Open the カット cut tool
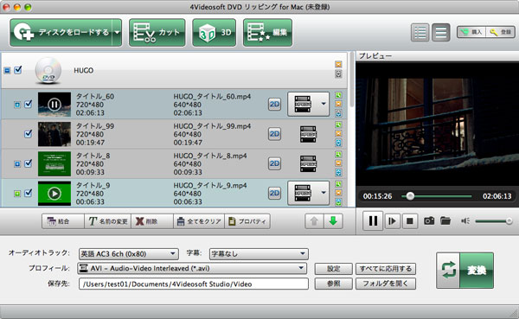519x319 pixels. click(157, 33)
